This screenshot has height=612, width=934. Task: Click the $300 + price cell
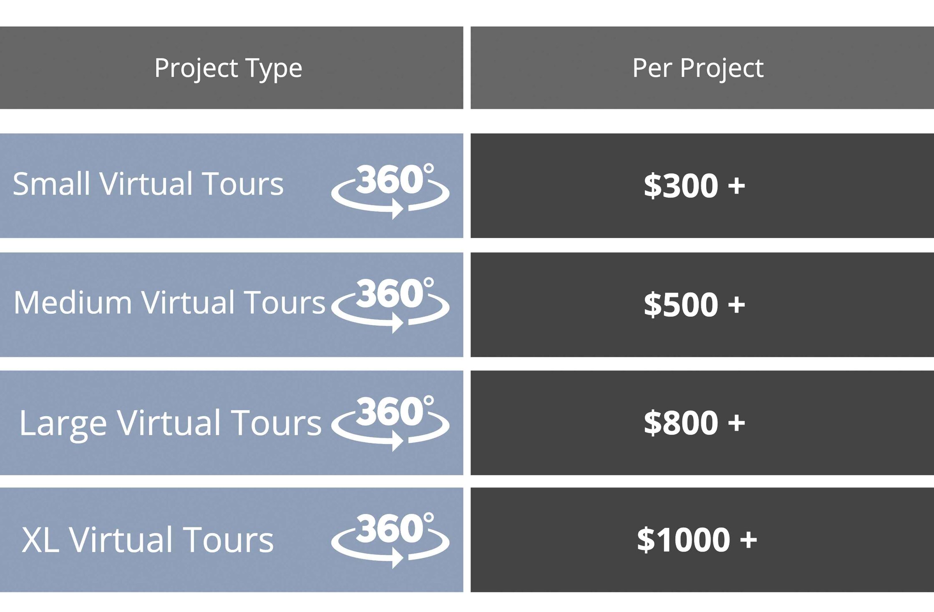(x=702, y=186)
